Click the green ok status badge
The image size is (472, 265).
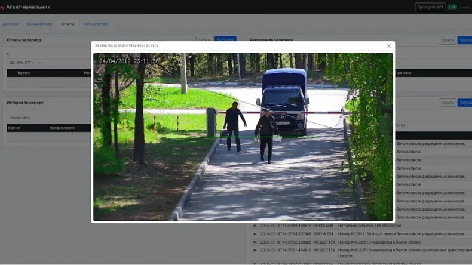click(x=452, y=7)
